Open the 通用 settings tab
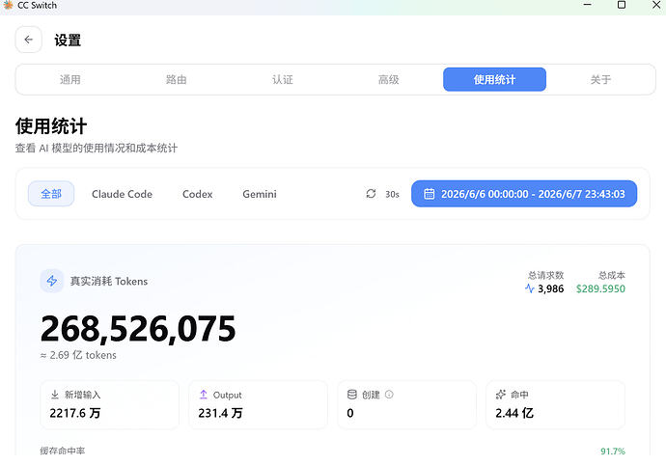Viewport: 666px width, 465px height. pos(70,79)
